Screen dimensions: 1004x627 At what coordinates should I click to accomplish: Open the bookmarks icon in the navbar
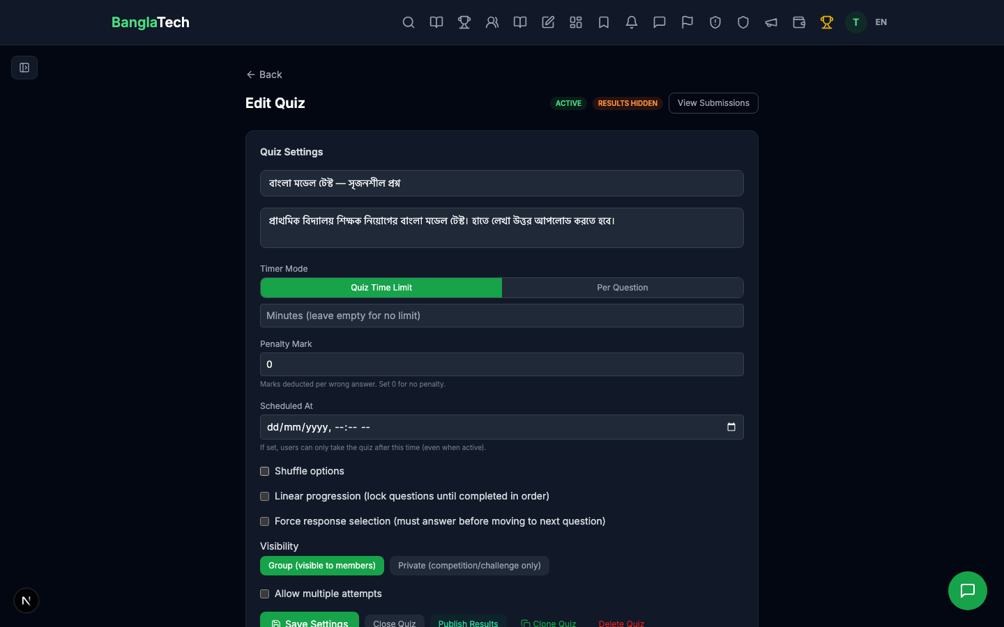tap(604, 22)
